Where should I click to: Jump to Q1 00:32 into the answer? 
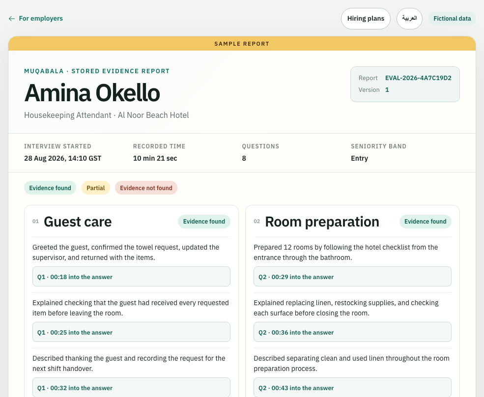pyautogui.click(x=132, y=388)
